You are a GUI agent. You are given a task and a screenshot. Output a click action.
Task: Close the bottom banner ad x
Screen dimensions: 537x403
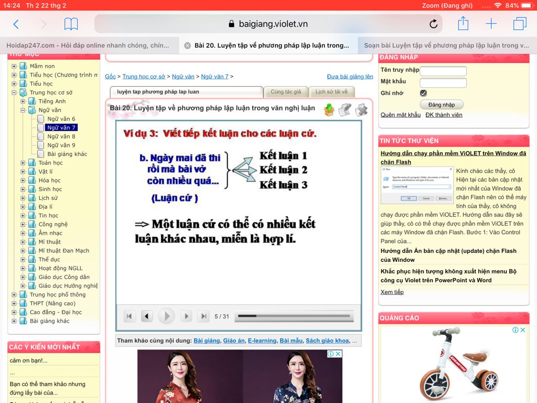pyautogui.click(x=338, y=354)
